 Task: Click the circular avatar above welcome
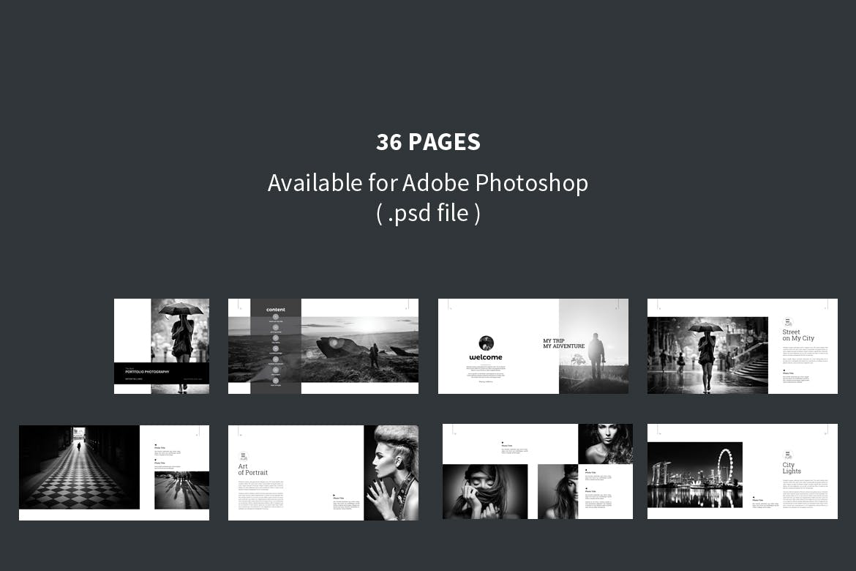tap(486, 343)
